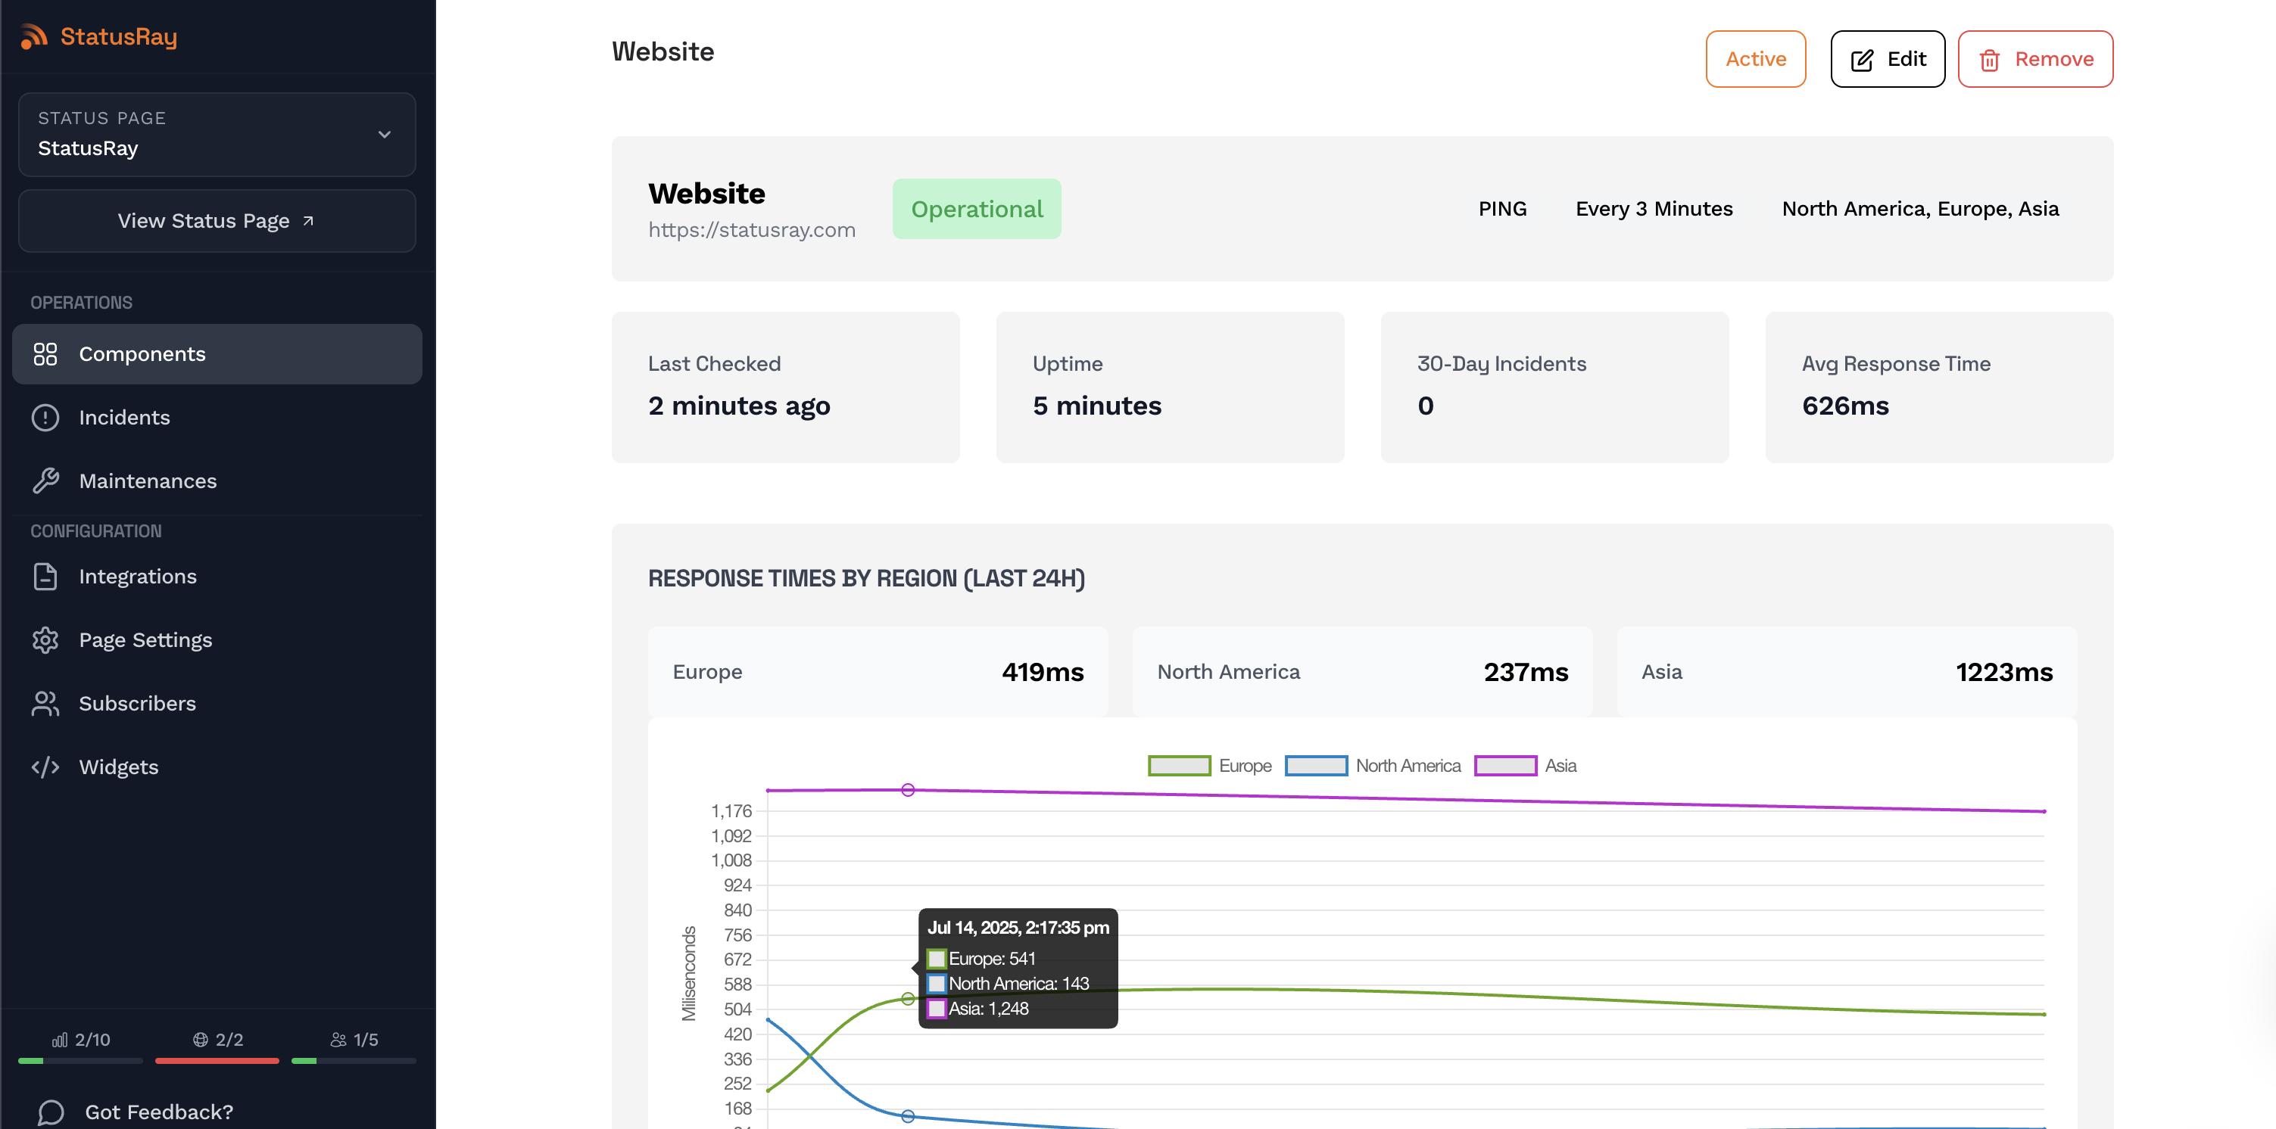The image size is (2276, 1129).
Task: Open the StatusRay status page chevron
Action: [385, 134]
